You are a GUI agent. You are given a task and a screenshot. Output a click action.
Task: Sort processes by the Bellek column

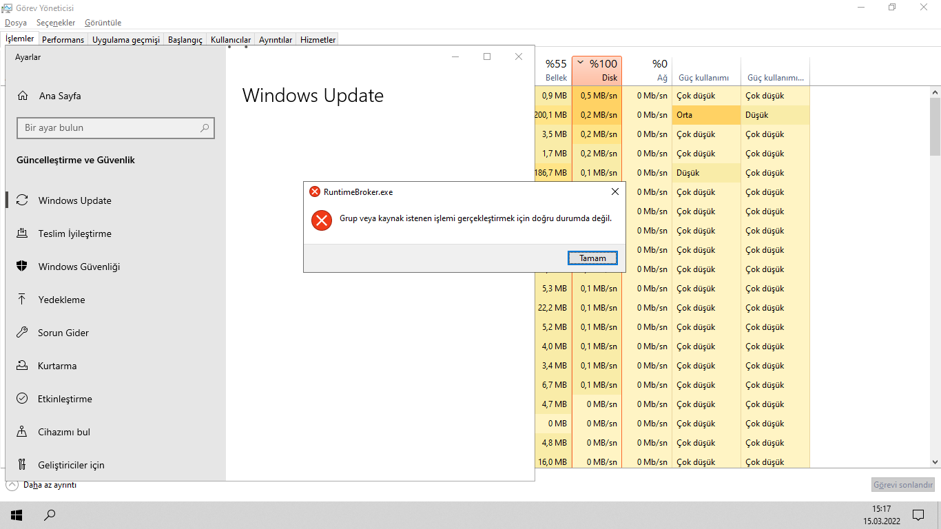[552, 70]
